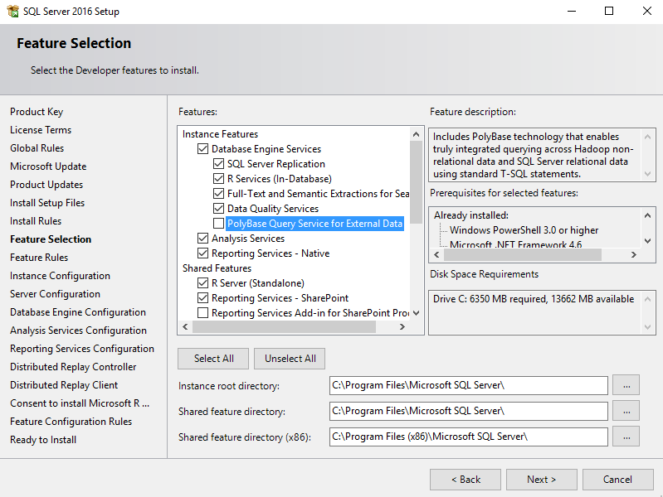The height and width of the screenshot is (497, 663).
Task: Click features list horizontal scrollbar thumb
Action: click(x=284, y=327)
